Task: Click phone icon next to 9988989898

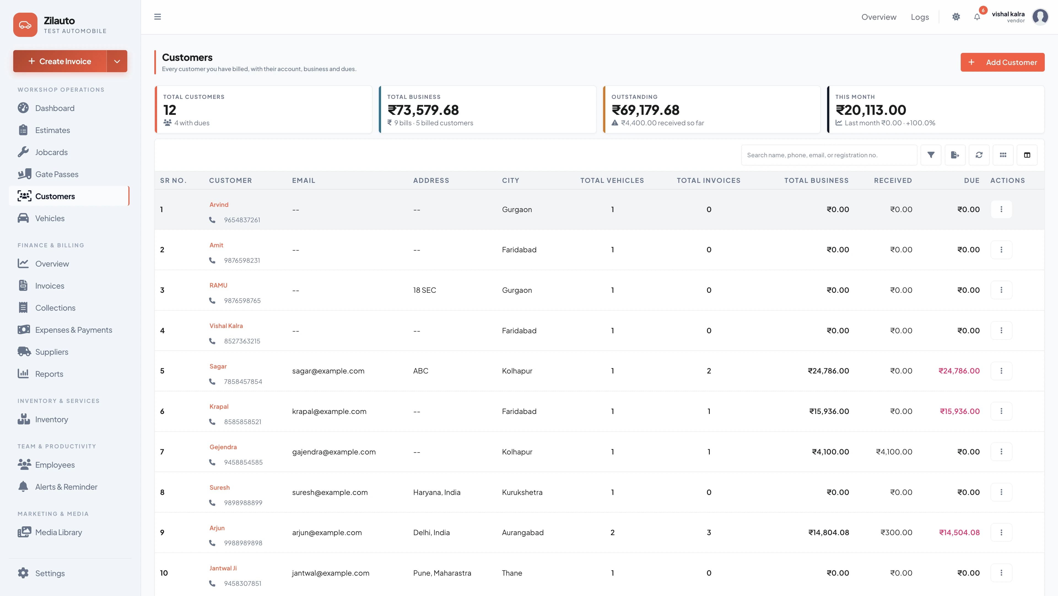Action: (212, 543)
